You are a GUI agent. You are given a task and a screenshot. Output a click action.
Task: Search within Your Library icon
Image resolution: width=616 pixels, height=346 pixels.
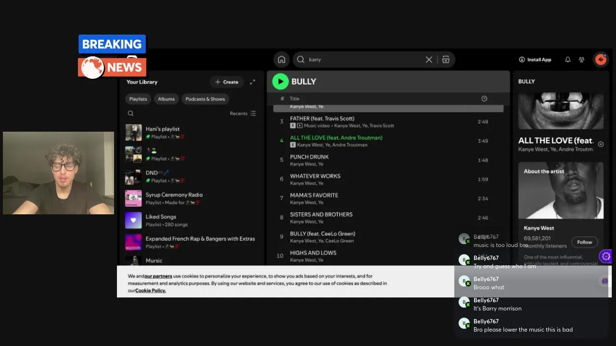(x=130, y=113)
